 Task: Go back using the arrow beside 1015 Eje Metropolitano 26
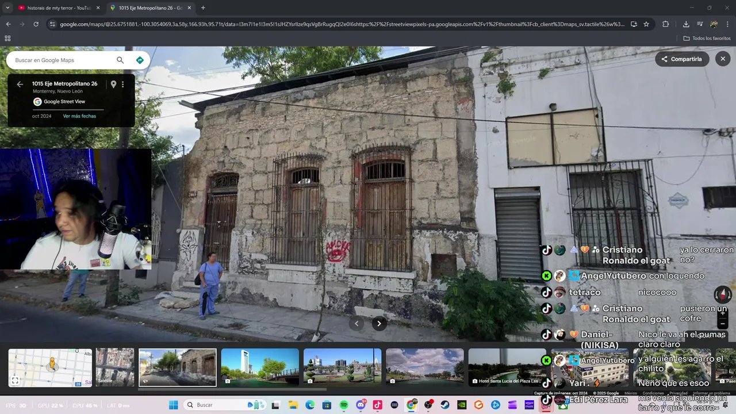click(20, 84)
